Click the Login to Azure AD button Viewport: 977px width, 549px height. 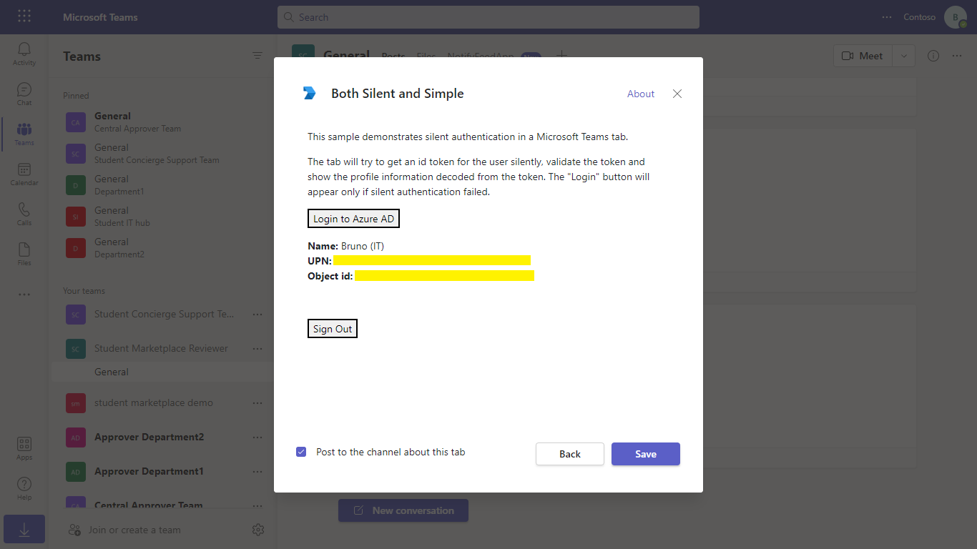(x=353, y=219)
